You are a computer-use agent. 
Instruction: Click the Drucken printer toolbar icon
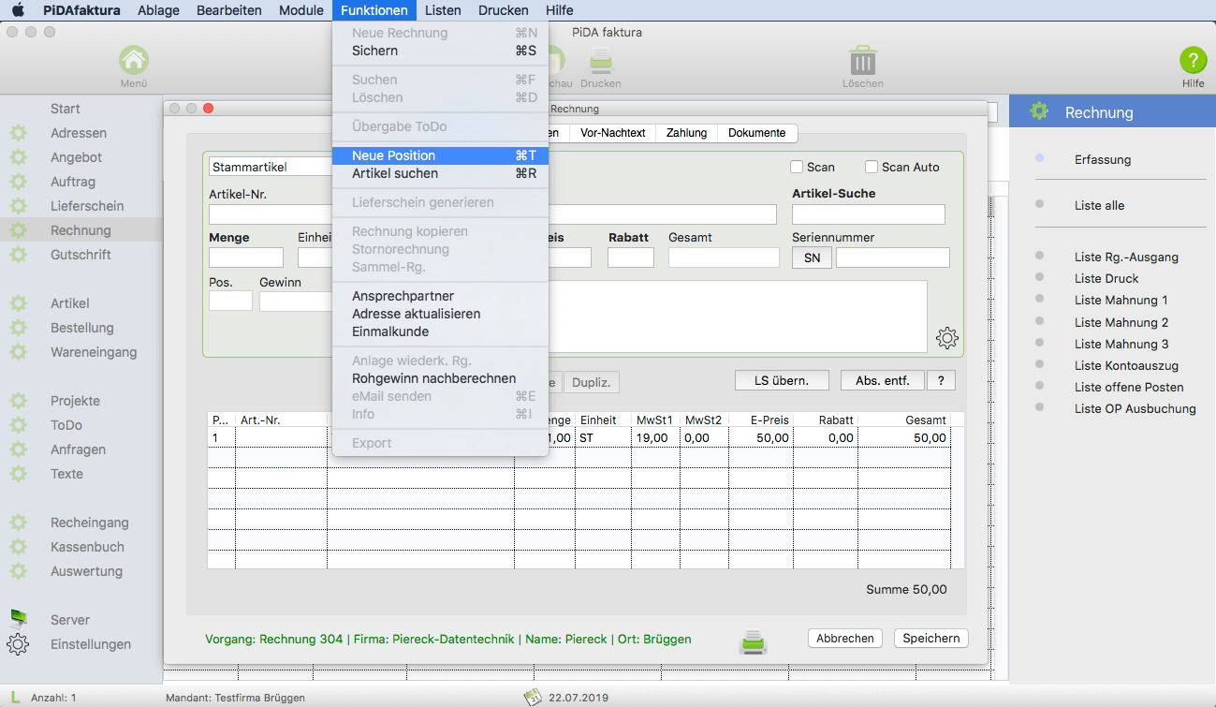[x=600, y=62]
